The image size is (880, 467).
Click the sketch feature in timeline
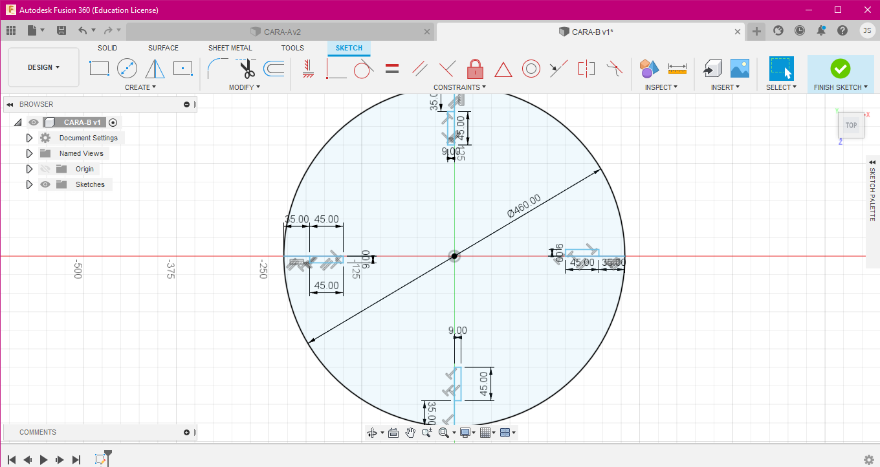[100, 459]
